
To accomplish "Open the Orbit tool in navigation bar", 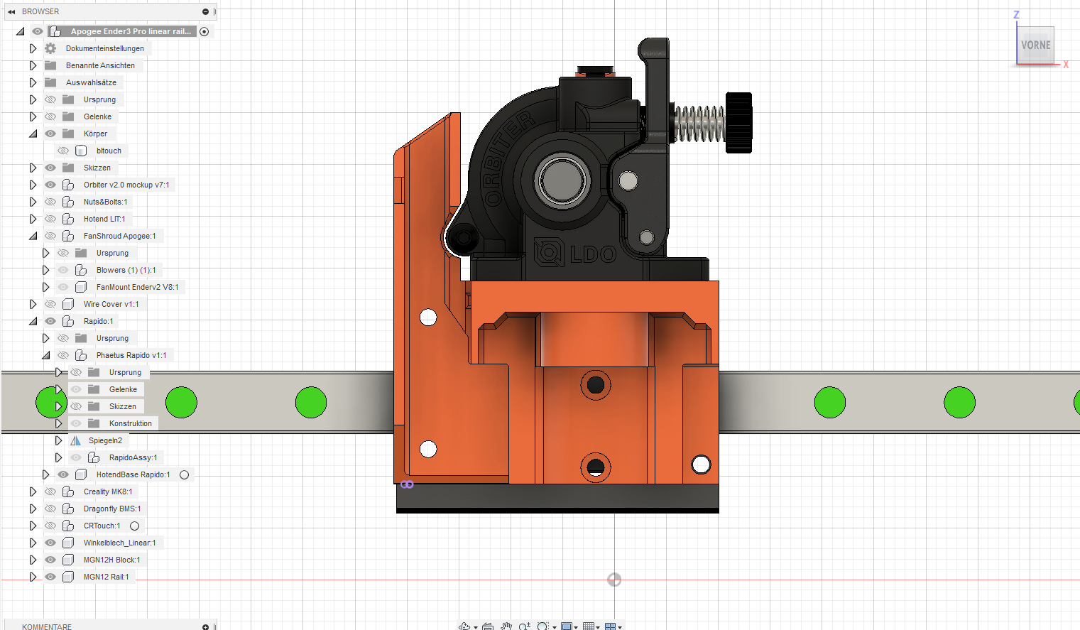I will click(x=464, y=626).
